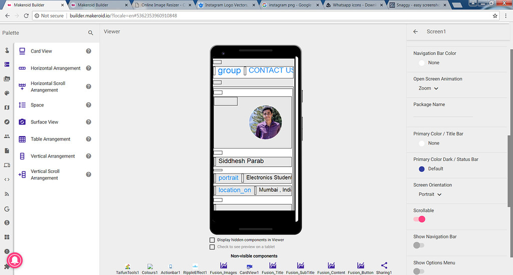
Task: Select RippleEffect1 non-visible component
Action: [x=195, y=269]
